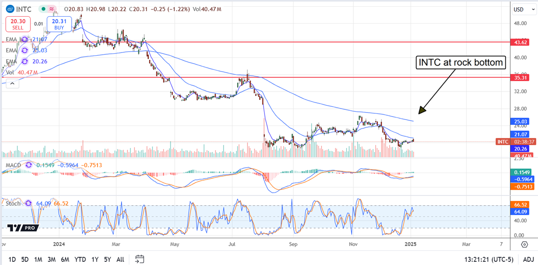538x265 pixels.
Task: Expand the EMA 20.26 indicator options
Action: point(24,61)
